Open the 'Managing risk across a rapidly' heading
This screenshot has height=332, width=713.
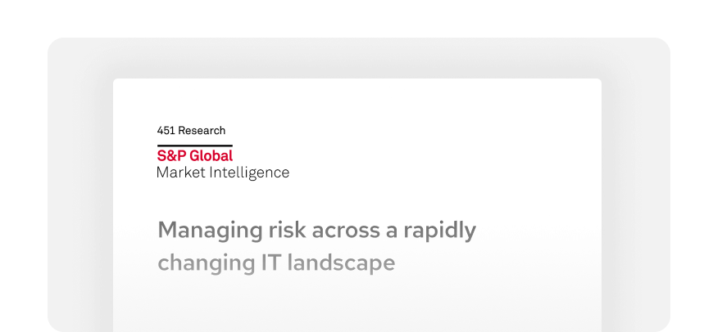pos(316,231)
